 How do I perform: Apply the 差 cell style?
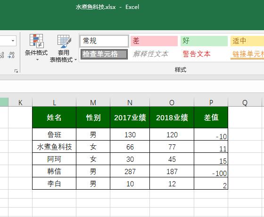point(154,41)
